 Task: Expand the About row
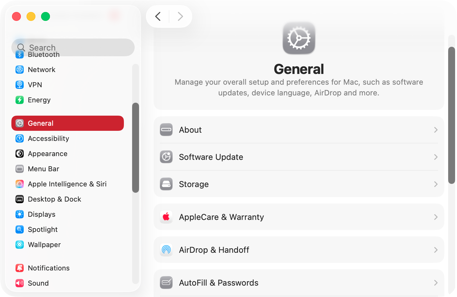coord(299,130)
